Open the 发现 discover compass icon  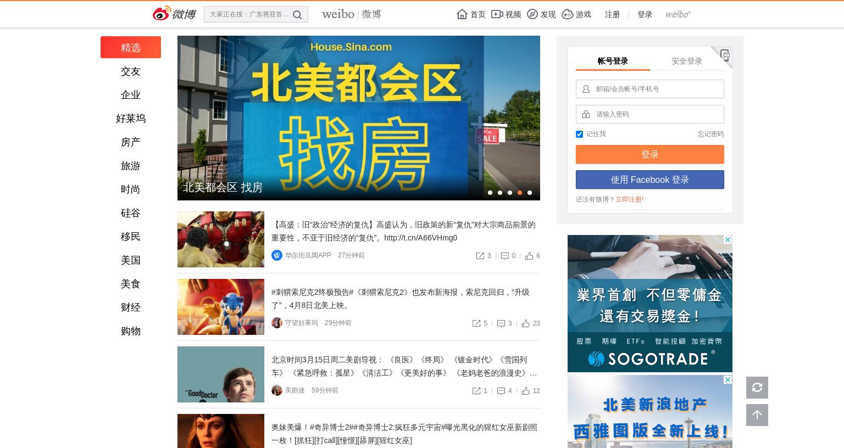coord(532,14)
